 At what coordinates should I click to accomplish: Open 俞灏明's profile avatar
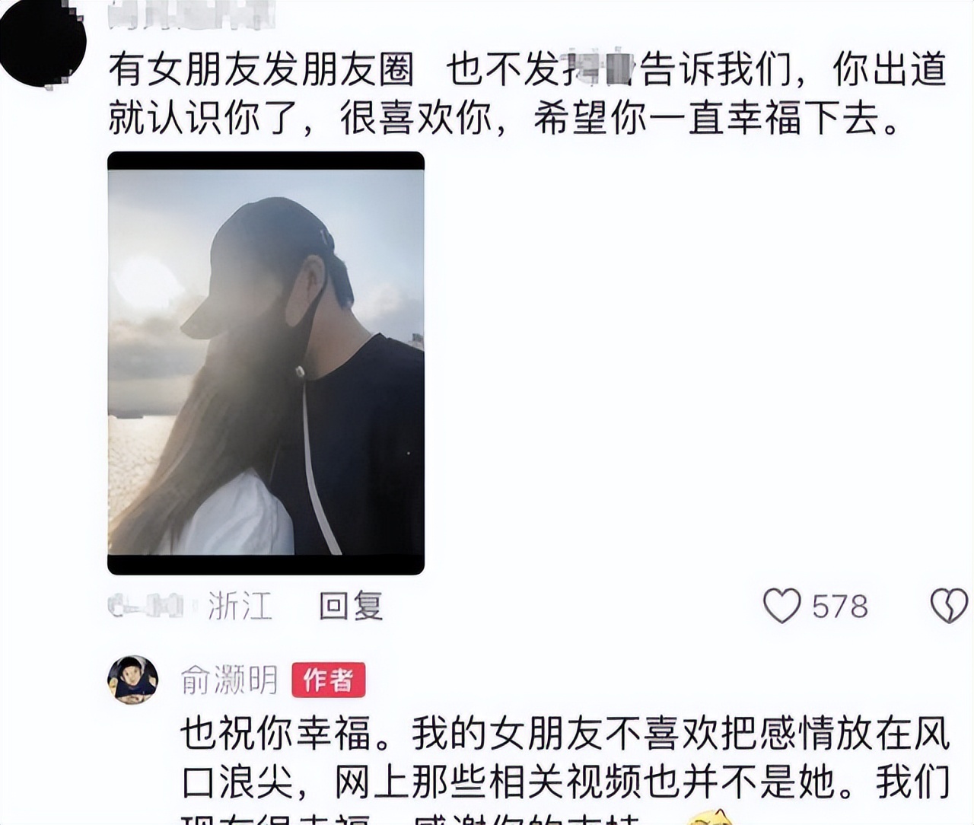coord(132,680)
